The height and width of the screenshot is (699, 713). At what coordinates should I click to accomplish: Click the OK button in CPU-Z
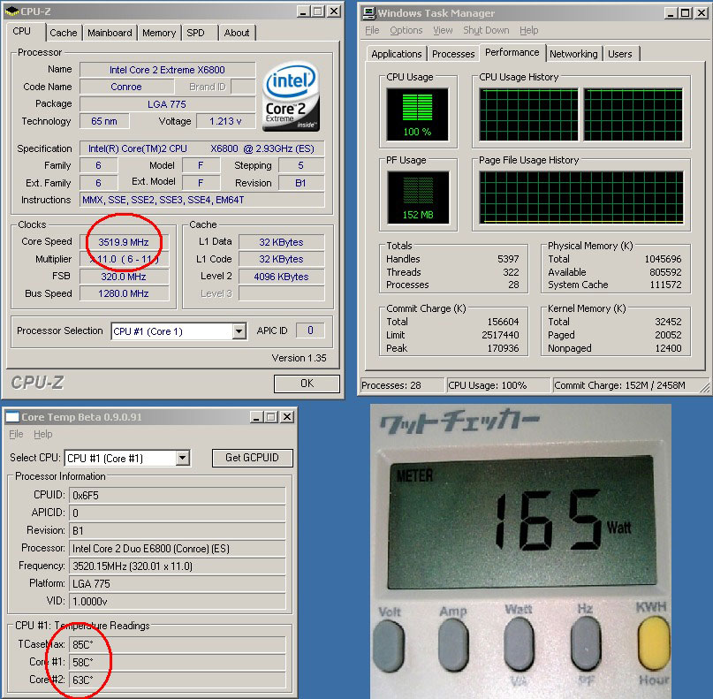click(307, 384)
